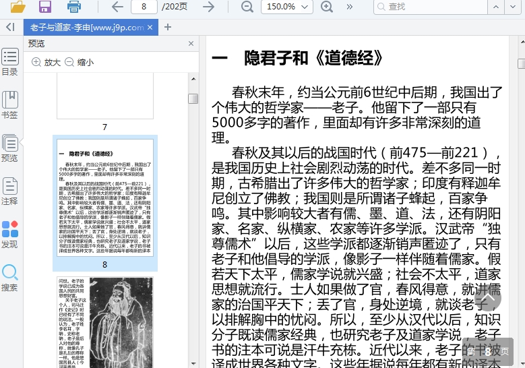Click the open file folder icon

(18, 7)
